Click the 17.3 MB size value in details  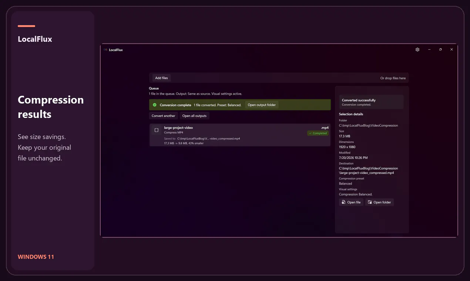coord(345,136)
